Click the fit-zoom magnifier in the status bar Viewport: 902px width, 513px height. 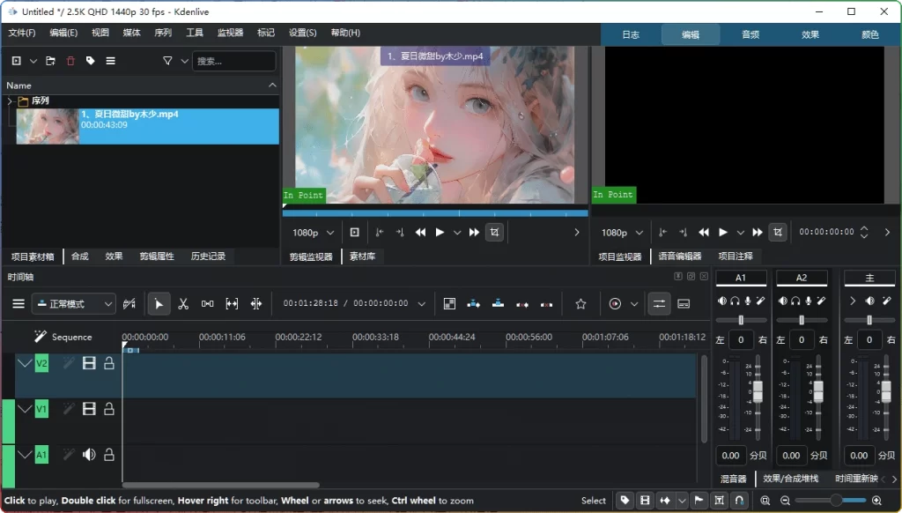coord(765,501)
